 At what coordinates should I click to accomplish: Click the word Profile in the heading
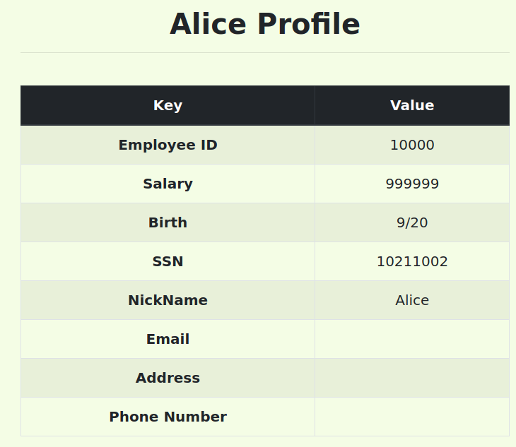point(308,25)
